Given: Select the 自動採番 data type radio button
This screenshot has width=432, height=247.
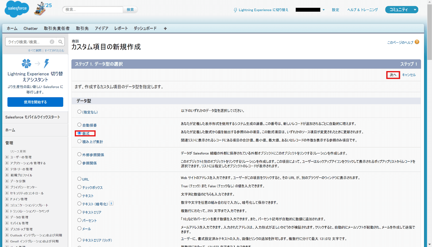Looking at the screenshot, I should pos(79,125).
